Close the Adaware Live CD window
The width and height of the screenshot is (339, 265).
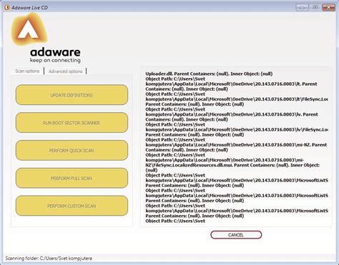coord(328,7)
